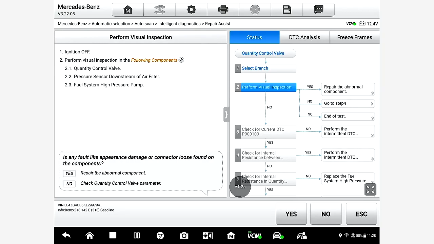434x244 pixels.
Task: Choose small NO option in question box
Action: coord(69,184)
